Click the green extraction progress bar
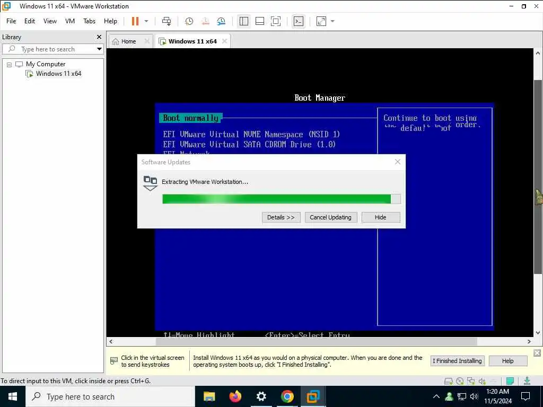543x407 pixels. point(281,199)
